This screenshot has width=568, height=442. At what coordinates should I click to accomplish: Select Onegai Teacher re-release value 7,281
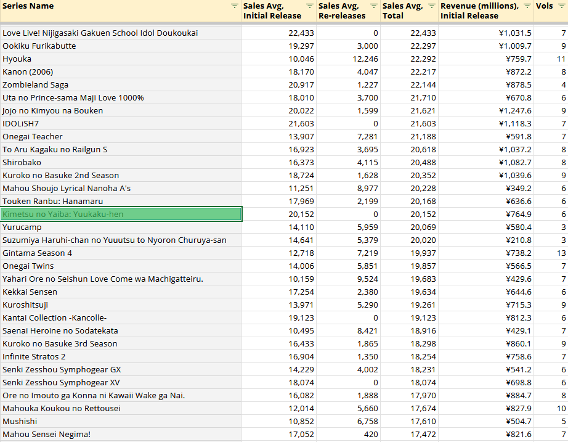click(x=348, y=137)
